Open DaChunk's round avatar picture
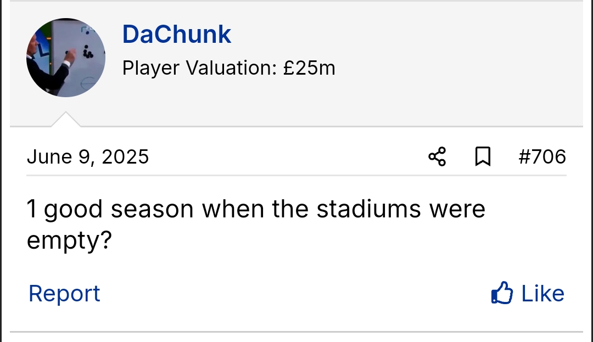593x342 pixels. [x=66, y=58]
